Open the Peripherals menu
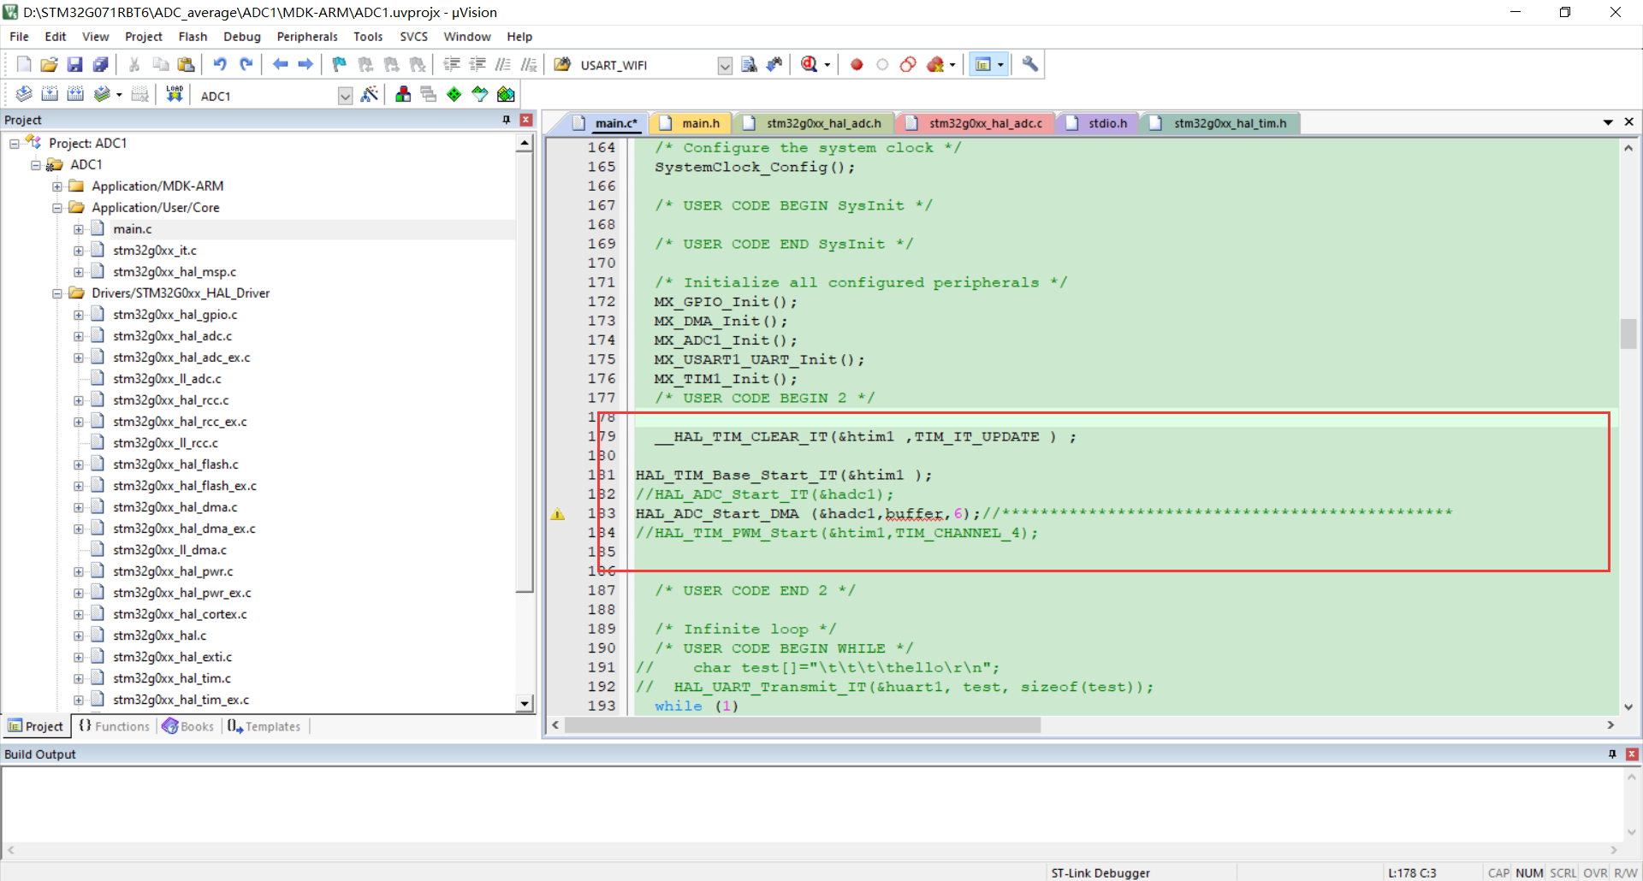Screen dimensions: 1643x881 306,36
